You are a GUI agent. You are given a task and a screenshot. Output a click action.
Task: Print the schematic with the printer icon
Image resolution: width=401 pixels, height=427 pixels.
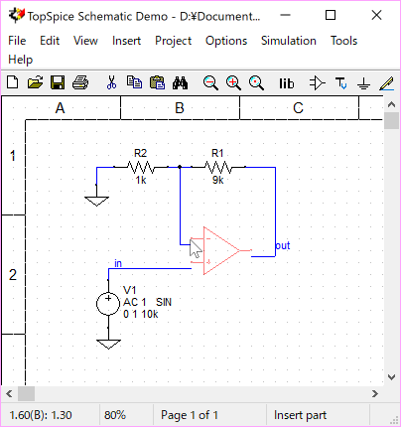80,82
